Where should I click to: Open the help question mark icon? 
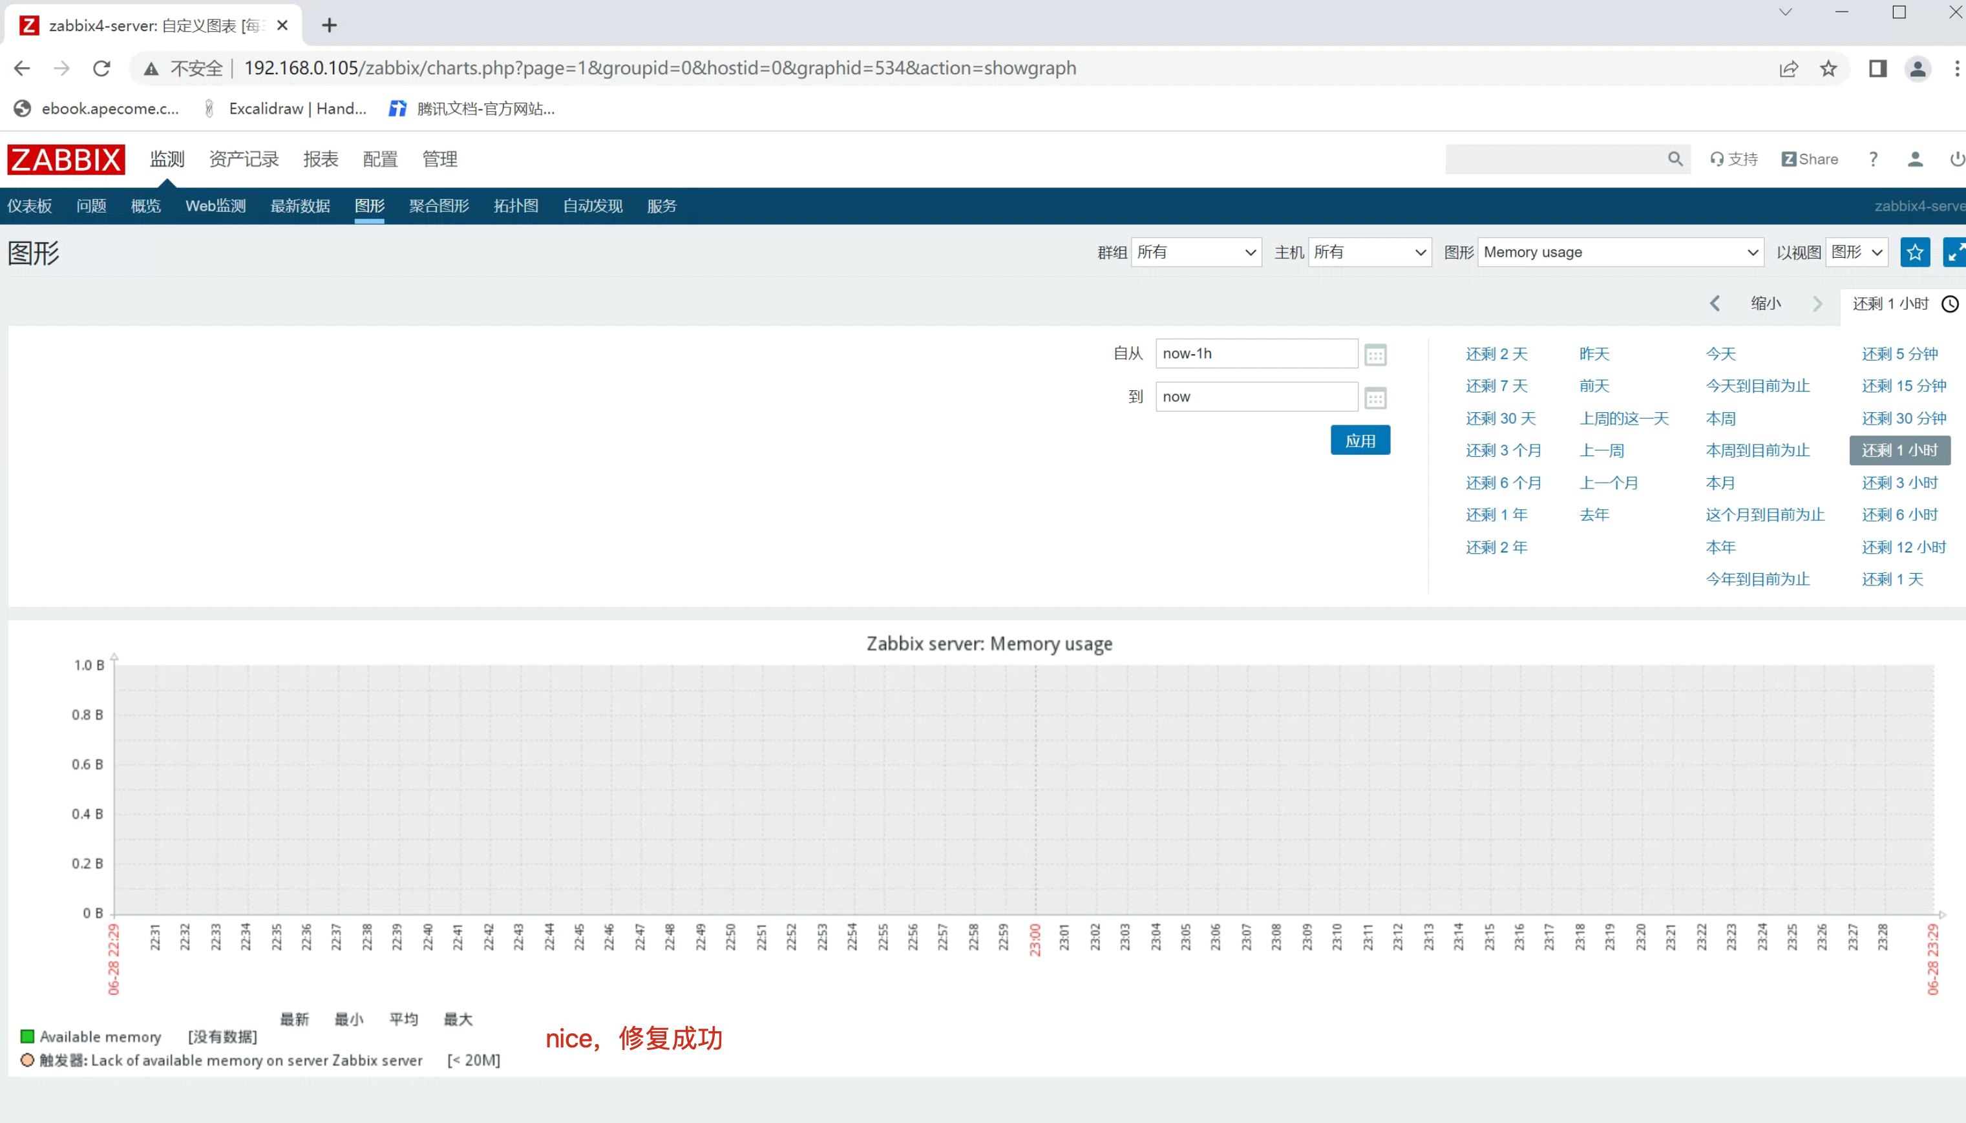[x=1873, y=159]
